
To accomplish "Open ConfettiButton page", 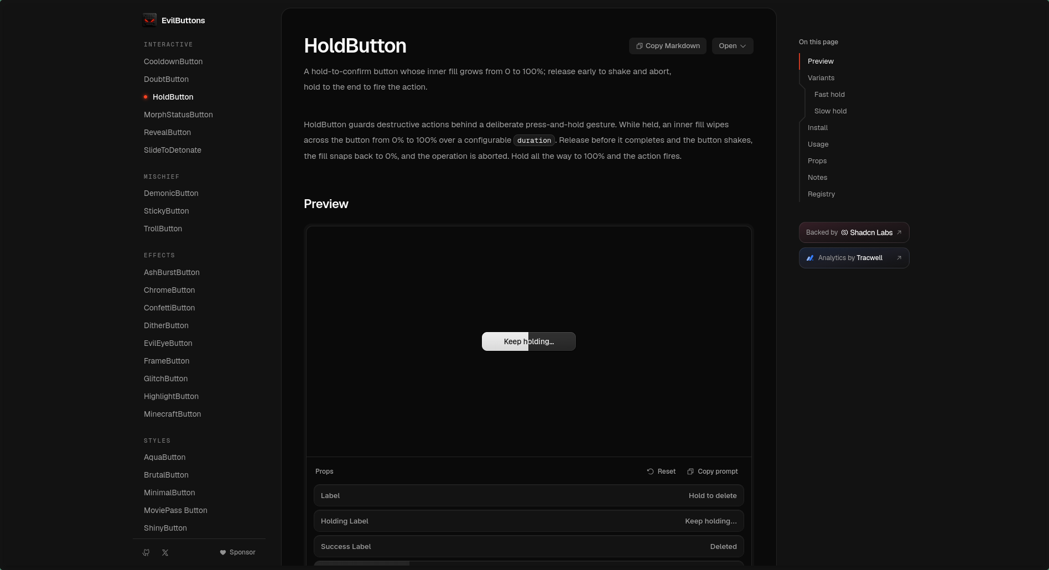I will coord(169,308).
